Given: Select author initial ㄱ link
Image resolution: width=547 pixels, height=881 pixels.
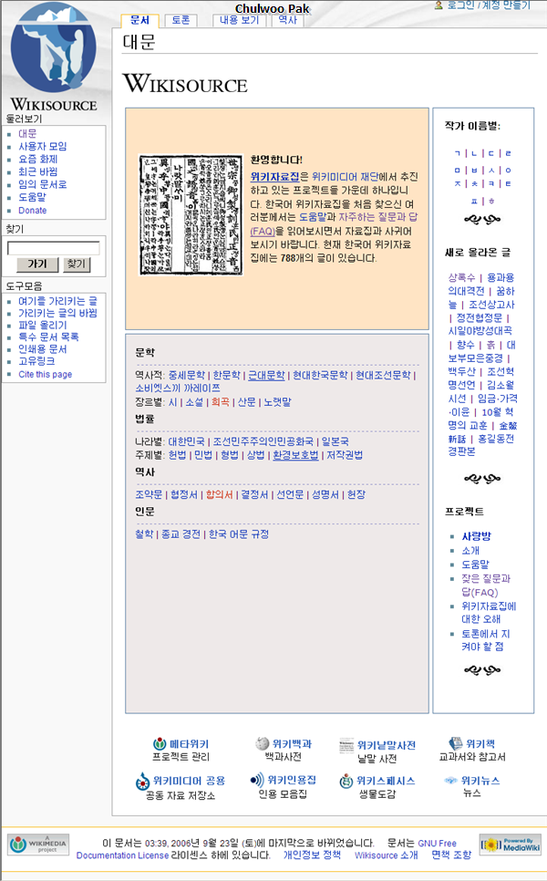Looking at the screenshot, I should [x=457, y=153].
